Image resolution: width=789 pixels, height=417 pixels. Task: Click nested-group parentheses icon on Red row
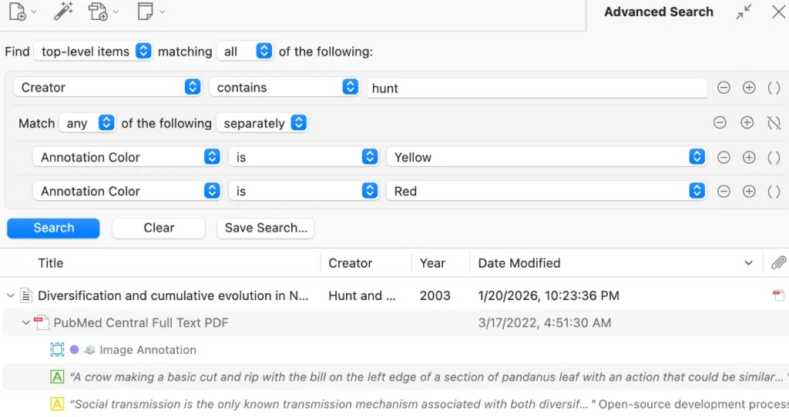[774, 191]
